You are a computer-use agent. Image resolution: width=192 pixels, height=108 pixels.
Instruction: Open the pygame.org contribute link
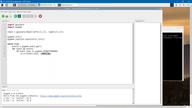pos(61,96)
